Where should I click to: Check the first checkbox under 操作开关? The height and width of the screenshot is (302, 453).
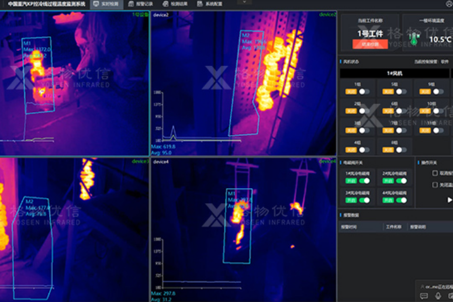tap(435, 173)
